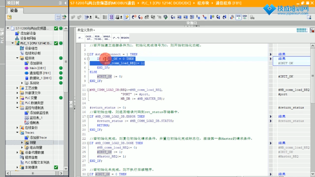Click the green checkmark beside S7-1200 project row
Screen dimensions: 315x177
[56, 28]
